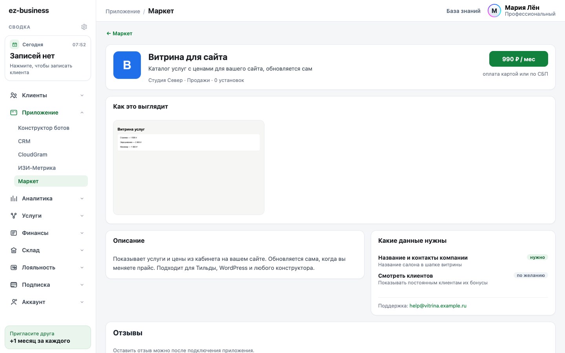Click the Приложение section icon
Screen dimensions: 565x353
point(14,113)
